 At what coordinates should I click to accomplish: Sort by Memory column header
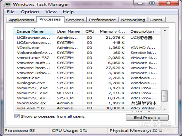112,31
